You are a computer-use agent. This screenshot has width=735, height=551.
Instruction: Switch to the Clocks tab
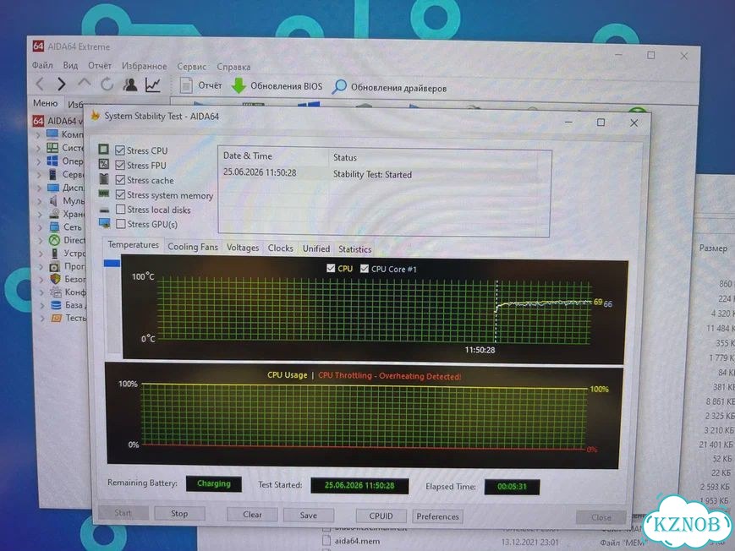coord(280,248)
